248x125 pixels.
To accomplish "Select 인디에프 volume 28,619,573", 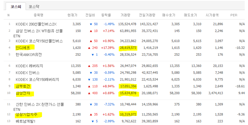I will (128, 48).
